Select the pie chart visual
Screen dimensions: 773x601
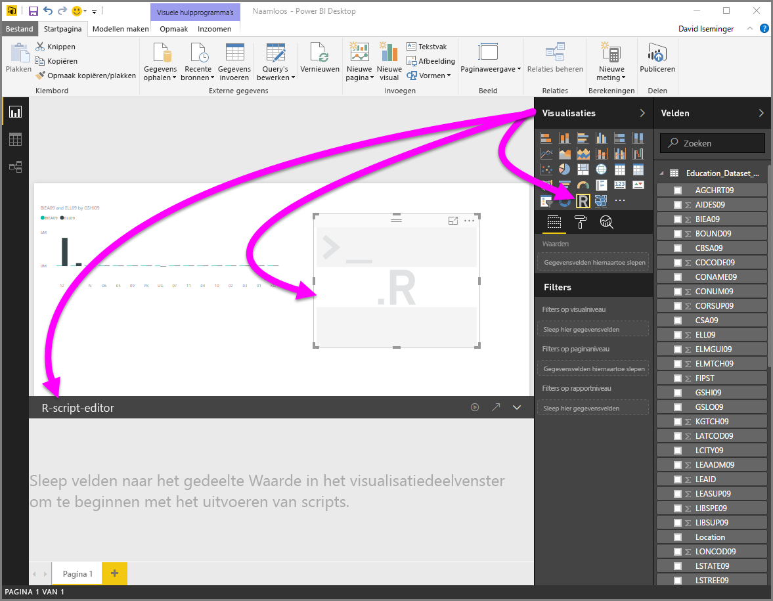[564, 169]
